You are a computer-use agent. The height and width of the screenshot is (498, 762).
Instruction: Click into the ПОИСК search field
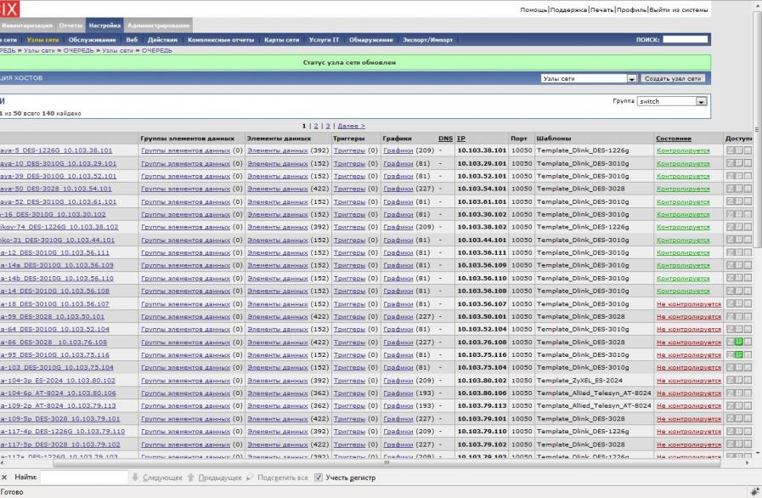pyautogui.click(x=685, y=40)
